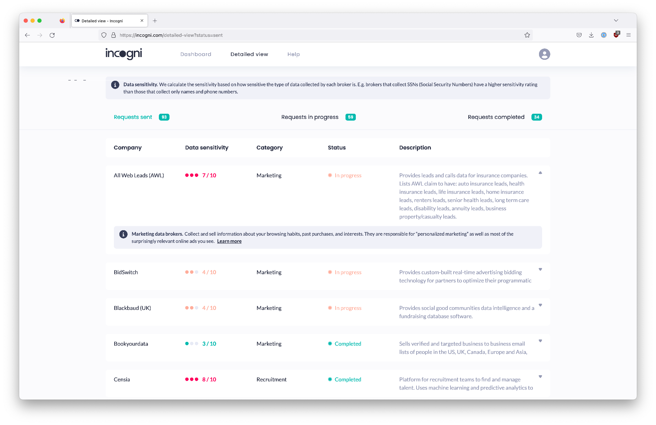
Task: Click the 7/10 sensitivity rating dots for AWL
Action: [200, 175]
